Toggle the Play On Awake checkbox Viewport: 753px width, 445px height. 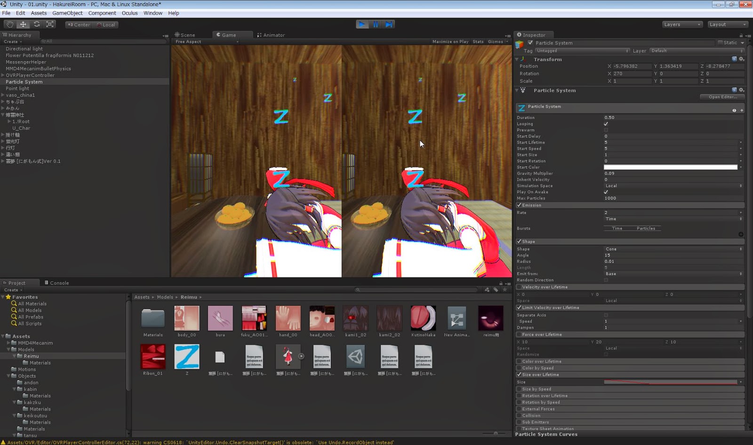pos(606,192)
